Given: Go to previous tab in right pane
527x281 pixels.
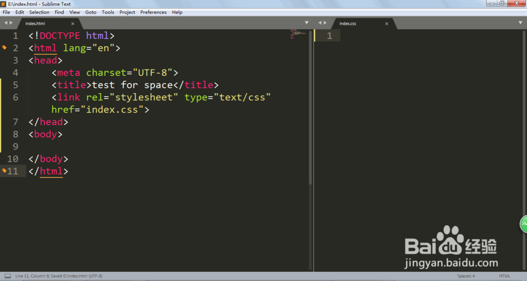Looking at the screenshot, I should [x=320, y=23].
